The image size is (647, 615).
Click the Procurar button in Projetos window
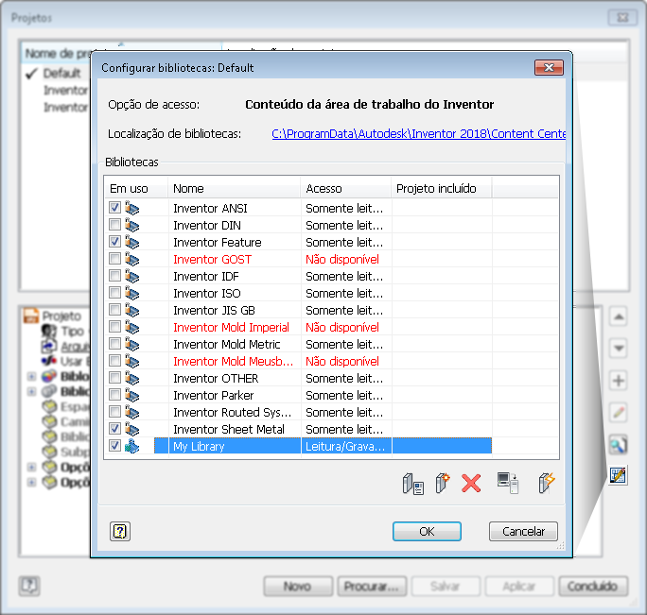tap(372, 586)
